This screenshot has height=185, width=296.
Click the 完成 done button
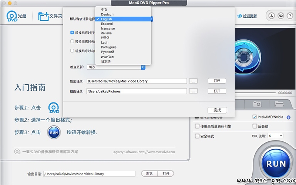(217, 110)
